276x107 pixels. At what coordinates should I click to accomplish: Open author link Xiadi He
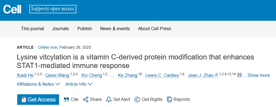25,75
